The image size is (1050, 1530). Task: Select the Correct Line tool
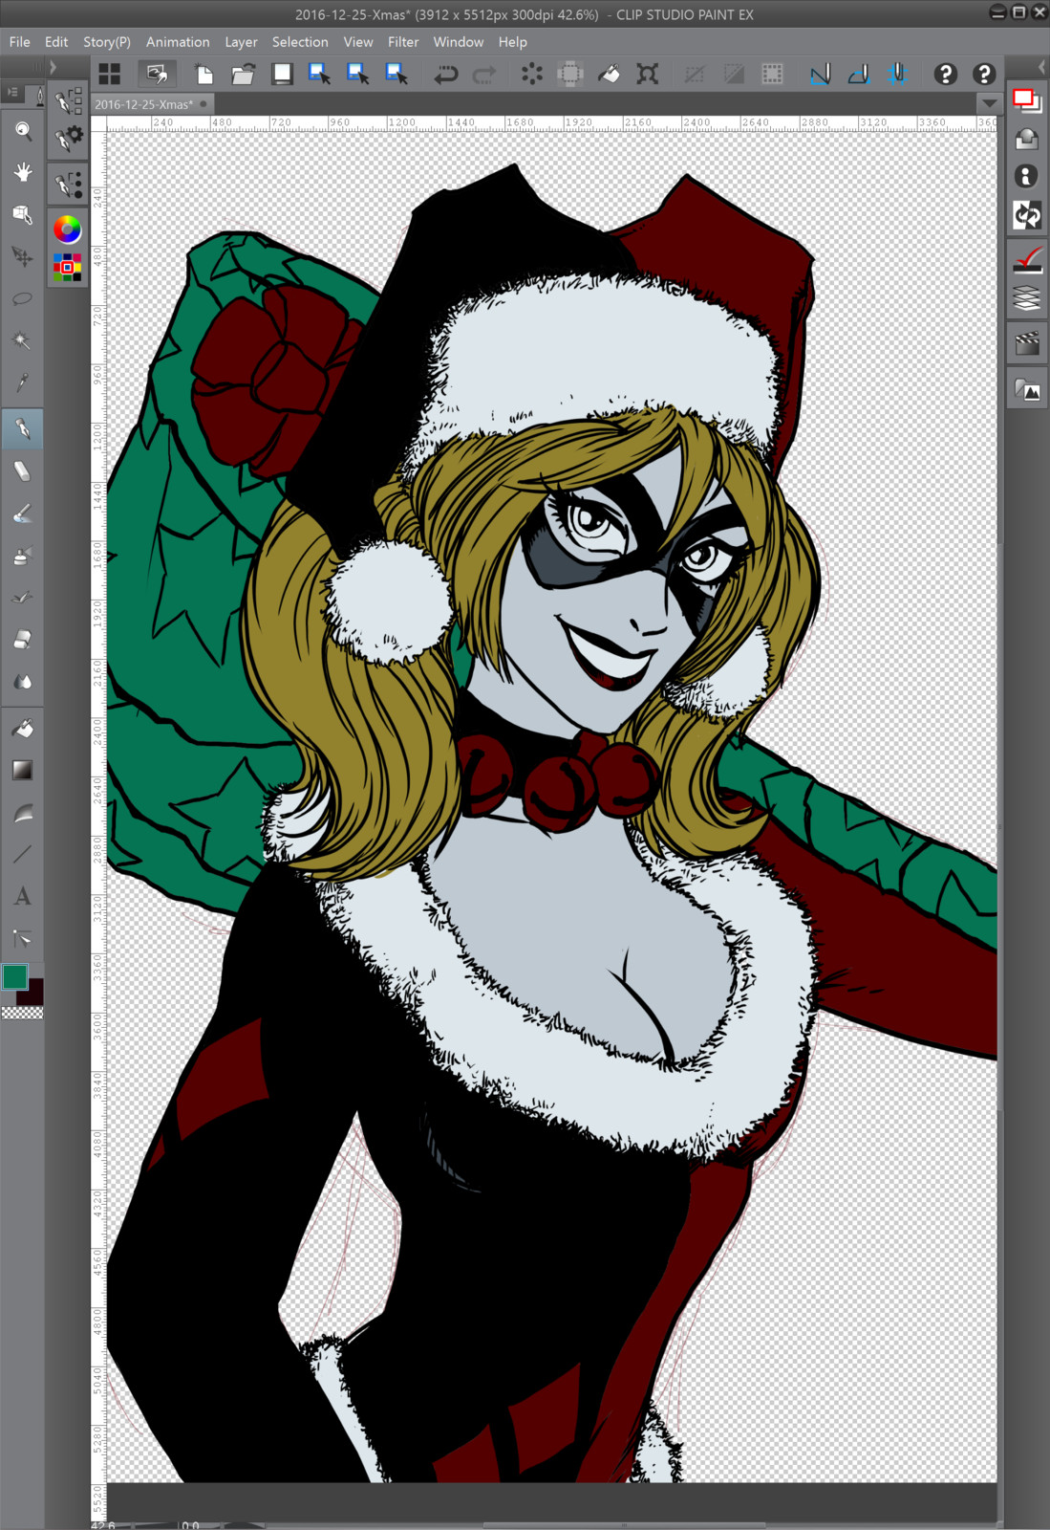(23, 939)
